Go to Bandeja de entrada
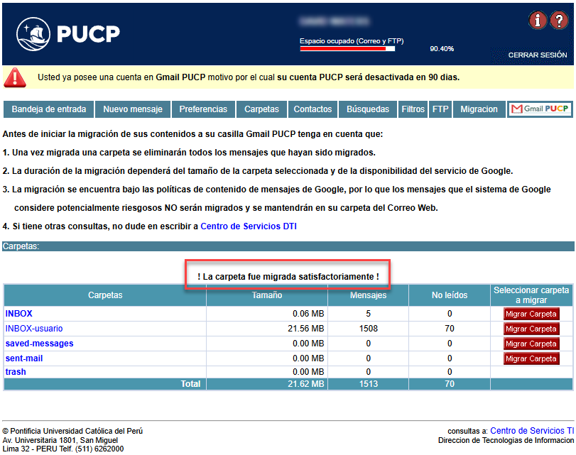This screenshot has height=455, width=576. [49, 109]
